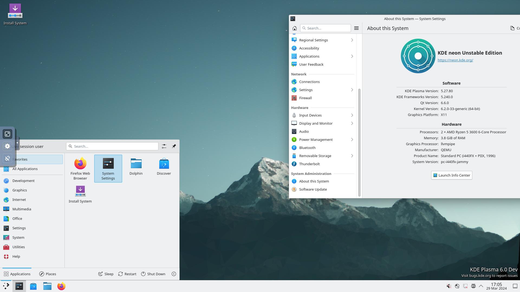Viewport: 520px width, 292px height.
Task: Focus the System Settings Search field
Action: point(325,28)
